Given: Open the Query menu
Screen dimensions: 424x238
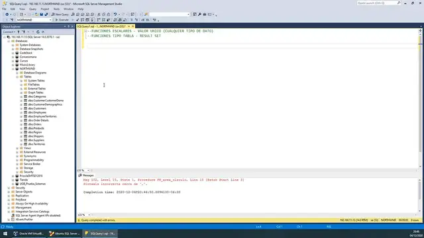Looking at the screenshot, I should [x=32, y=9].
